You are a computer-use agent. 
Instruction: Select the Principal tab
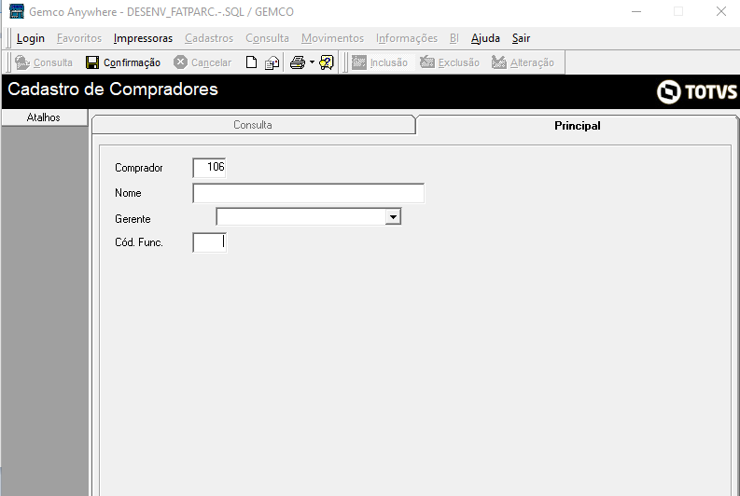click(578, 126)
